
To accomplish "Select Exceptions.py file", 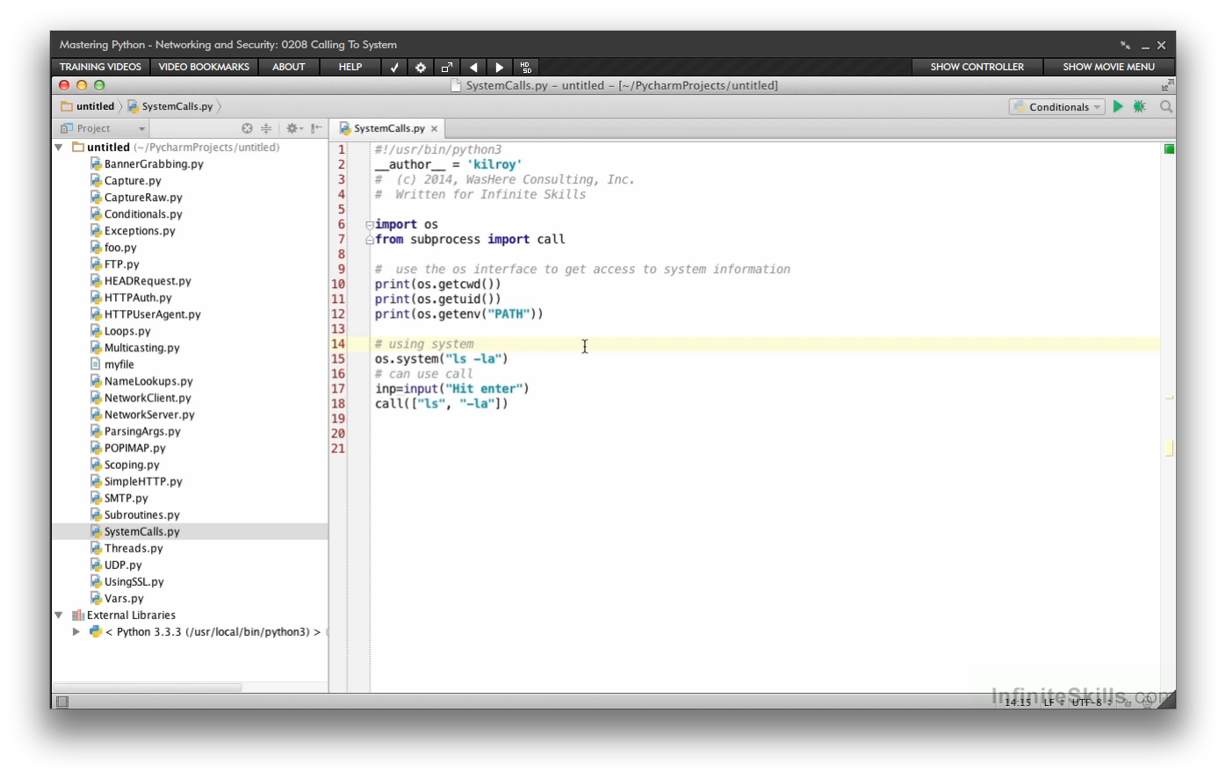I will pos(140,231).
